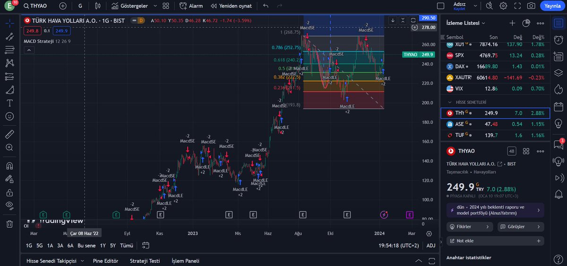Click the 249.8 sell price button
Image resolution: width=567 pixels, height=266 pixels.
tap(33, 31)
